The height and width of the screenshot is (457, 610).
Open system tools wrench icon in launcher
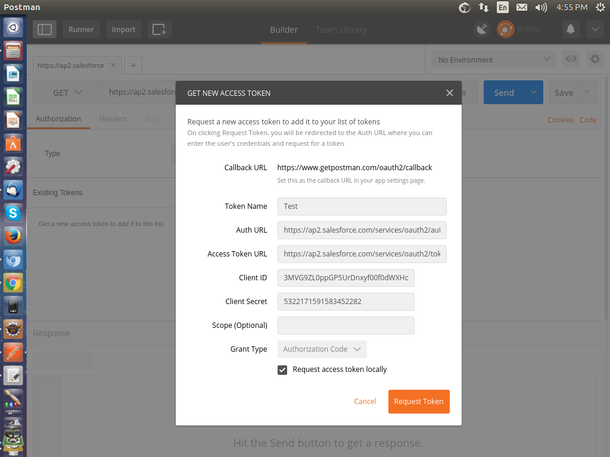tap(13, 167)
